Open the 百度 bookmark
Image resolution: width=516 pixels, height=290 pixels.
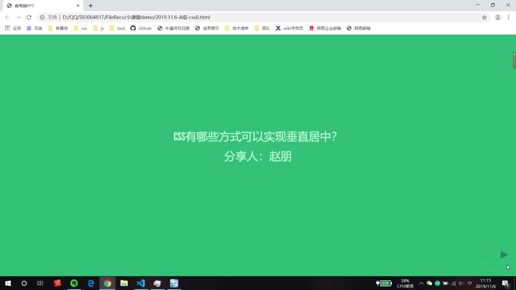[35, 28]
